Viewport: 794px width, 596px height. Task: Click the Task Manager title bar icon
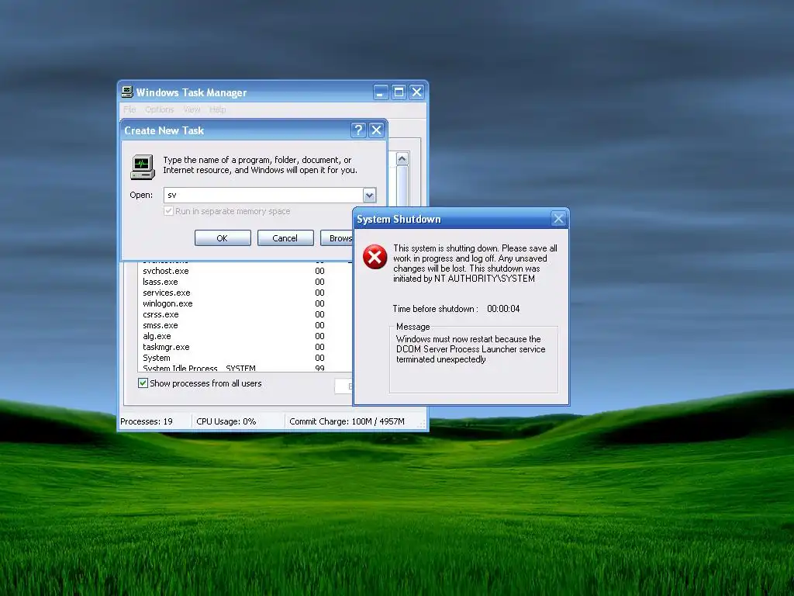click(127, 92)
